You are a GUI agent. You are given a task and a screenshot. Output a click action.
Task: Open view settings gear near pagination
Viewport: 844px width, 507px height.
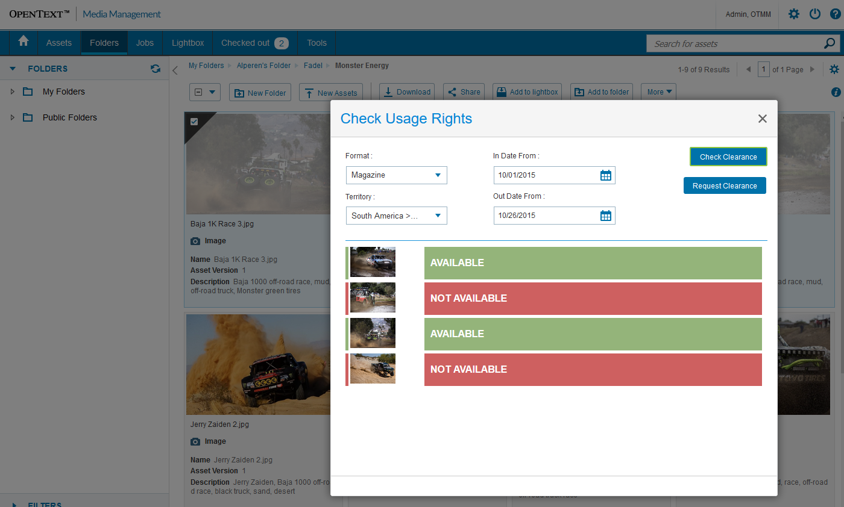[834, 69]
